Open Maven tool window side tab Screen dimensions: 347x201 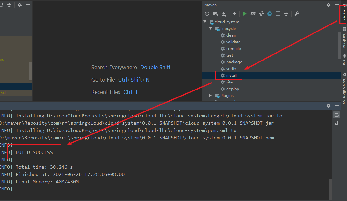(344, 13)
